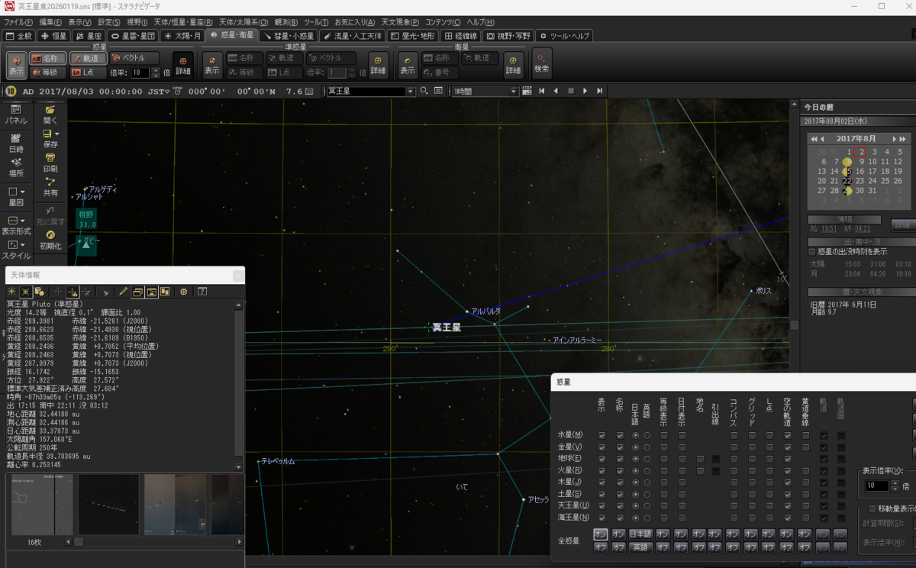Expand the 星図 chart dropdown
This screenshot has height=568, width=916.
pyautogui.click(x=23, y=192)
